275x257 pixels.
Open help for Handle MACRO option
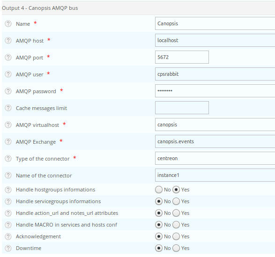tap(8, 225)
